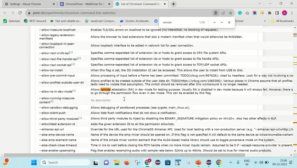Open Snipping Tool from taskbar

click(x=137, y=162)
